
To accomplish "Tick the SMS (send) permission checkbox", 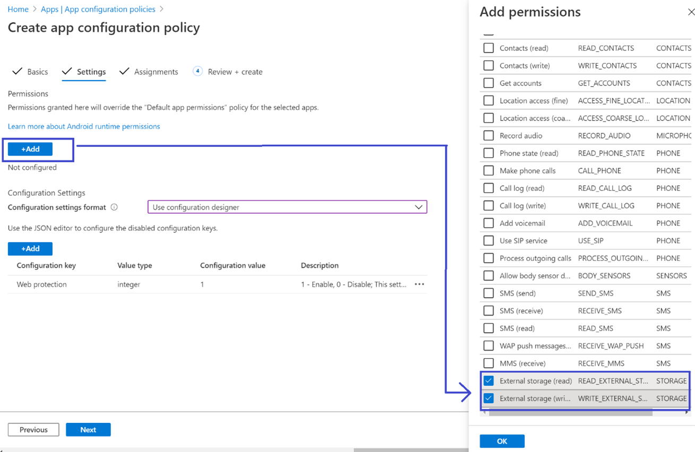I will 488,293.
